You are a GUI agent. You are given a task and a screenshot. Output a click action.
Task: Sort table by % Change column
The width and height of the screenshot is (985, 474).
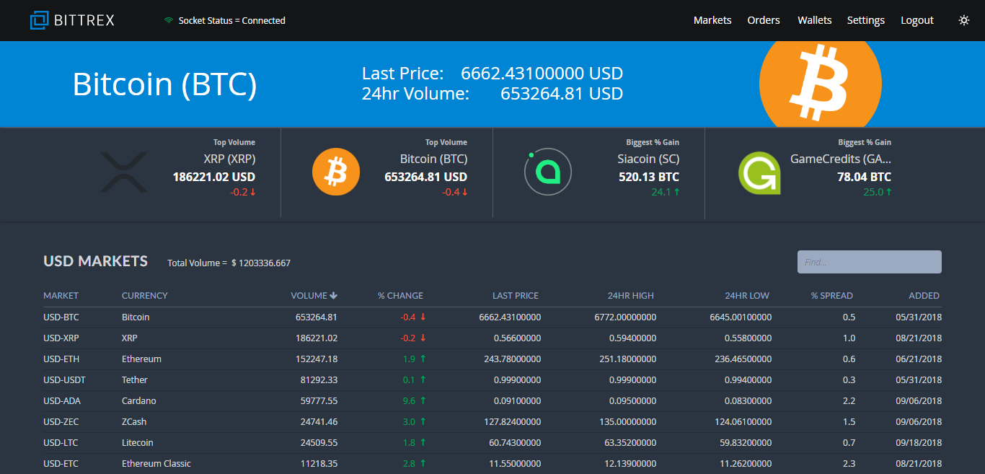(400, 296)
